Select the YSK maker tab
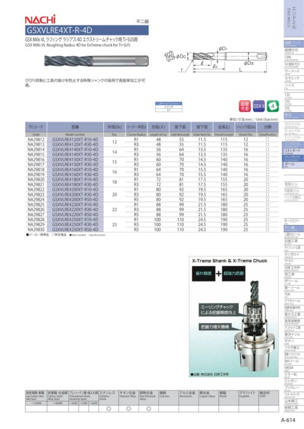 [x=294, y=295]
